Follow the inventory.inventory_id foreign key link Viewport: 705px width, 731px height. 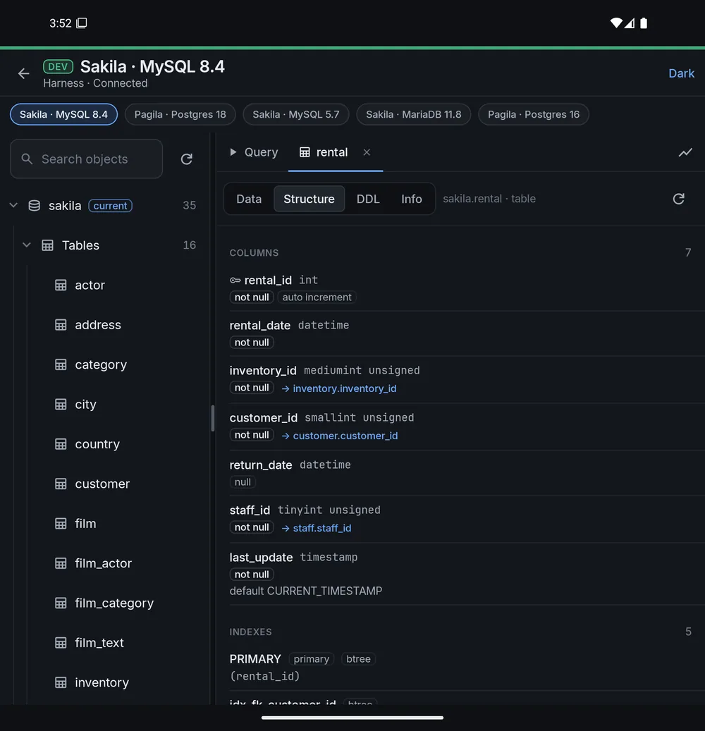[339, 389]
